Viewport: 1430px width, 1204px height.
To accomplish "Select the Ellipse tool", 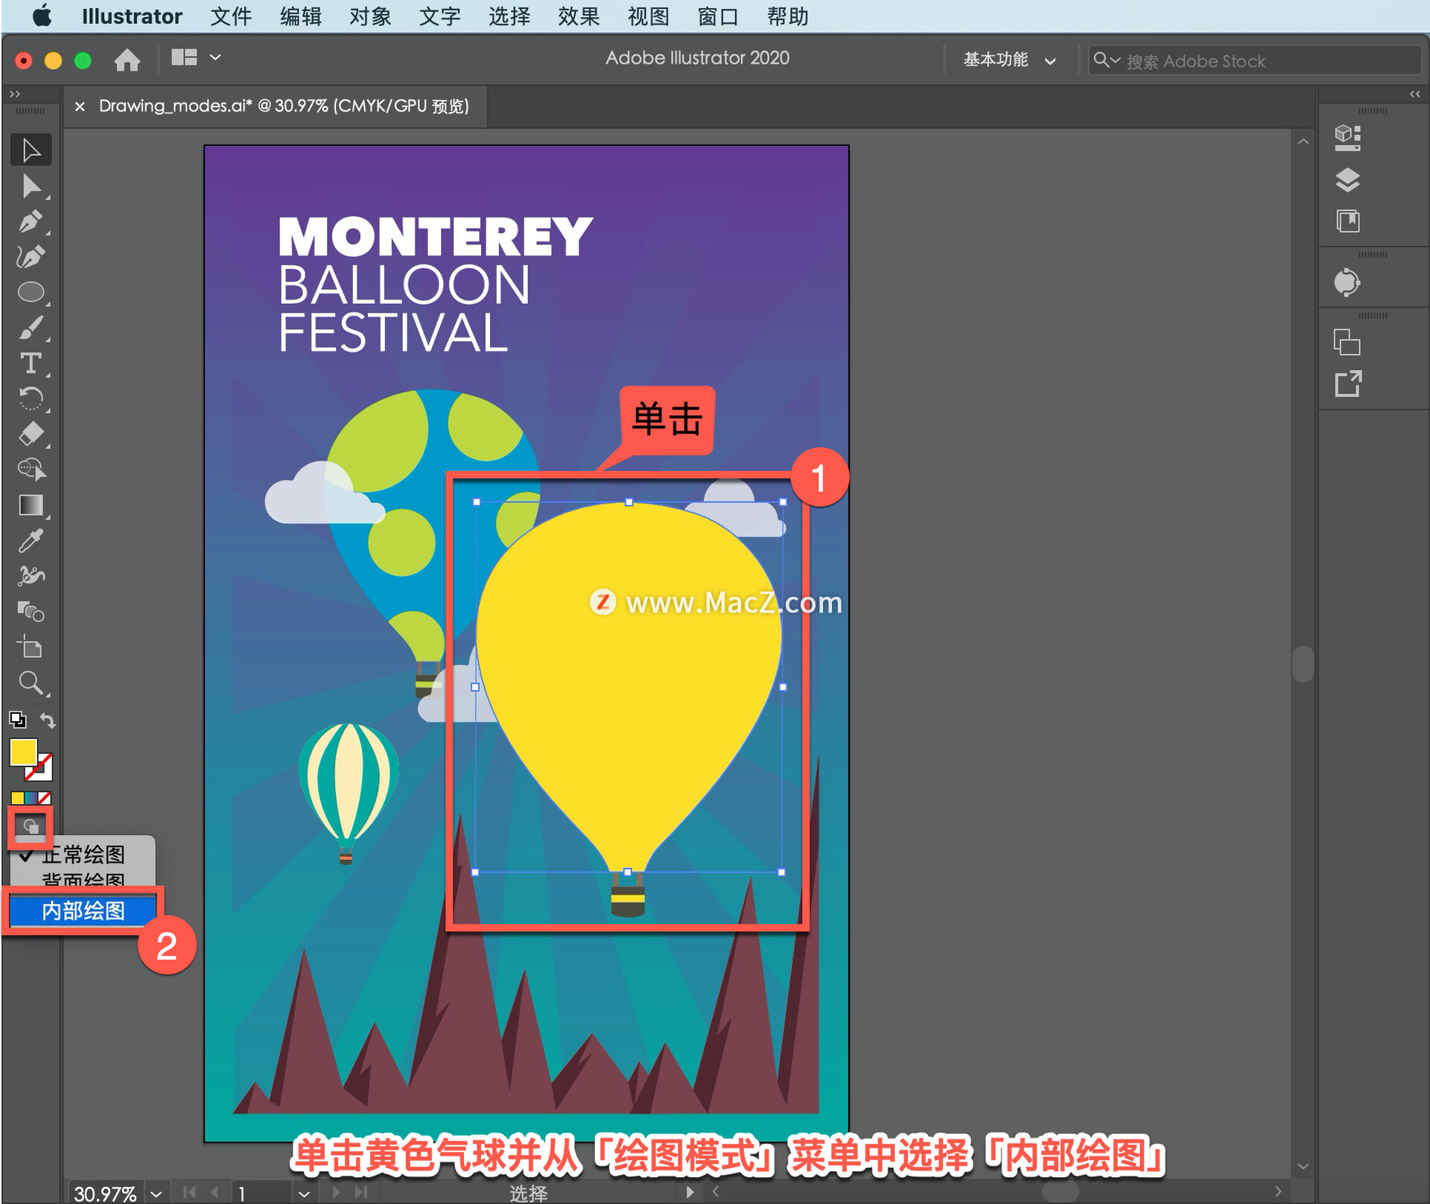I will click(30, 292).
